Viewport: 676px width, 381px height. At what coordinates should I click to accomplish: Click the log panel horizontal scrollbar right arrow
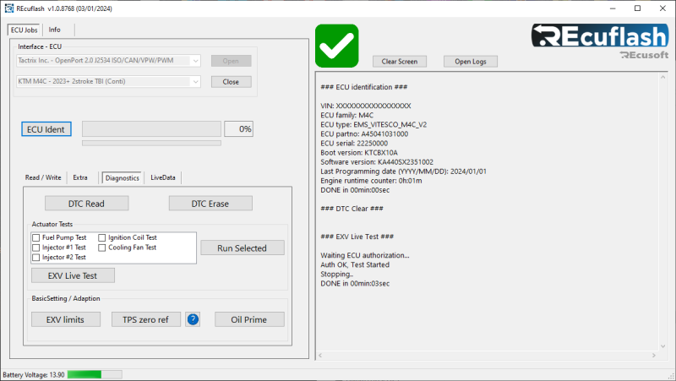tap(653, 356)
